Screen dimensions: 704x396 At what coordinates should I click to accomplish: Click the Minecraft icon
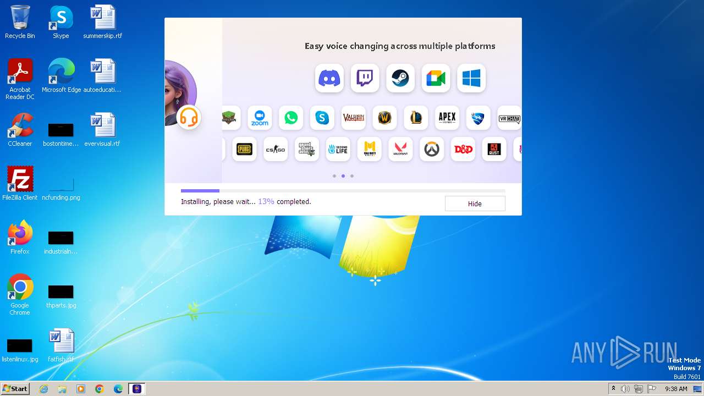tap(231, 118)
